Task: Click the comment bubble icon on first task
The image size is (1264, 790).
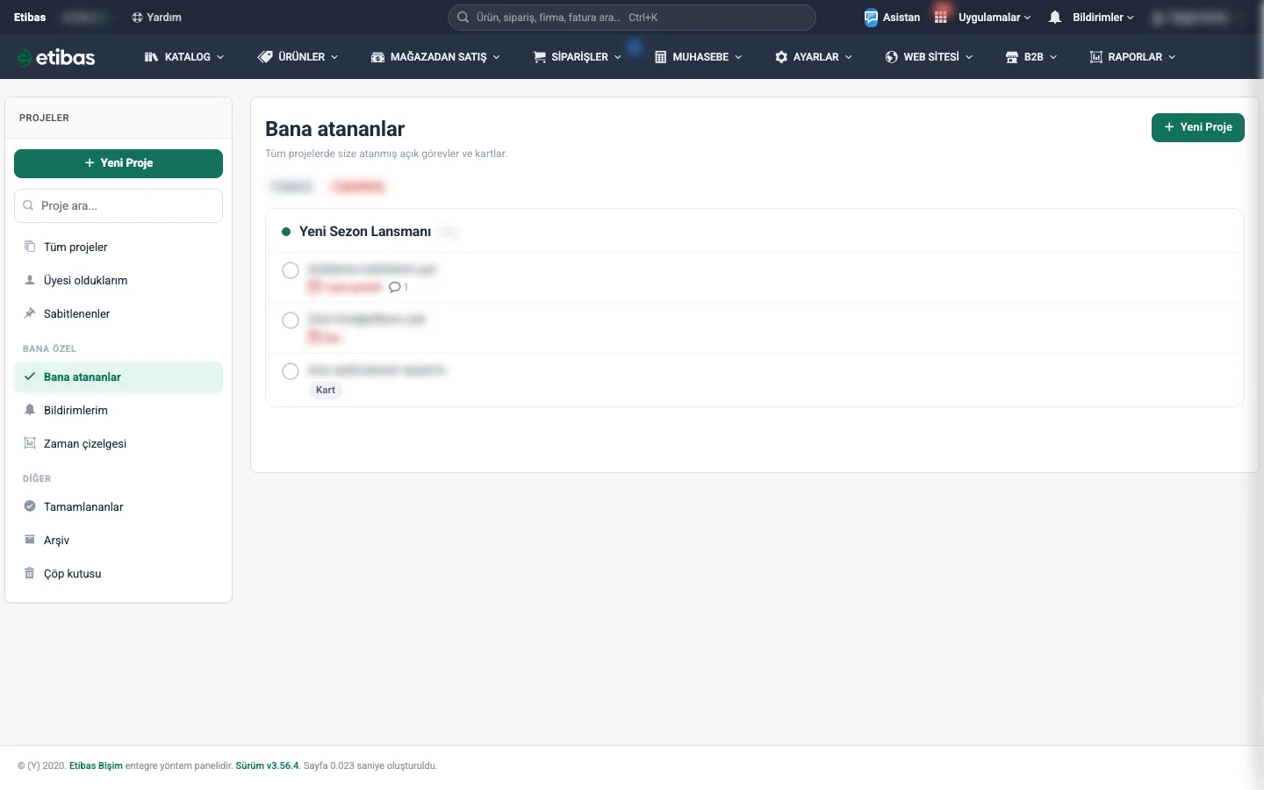Action: (x=395, y=287)
